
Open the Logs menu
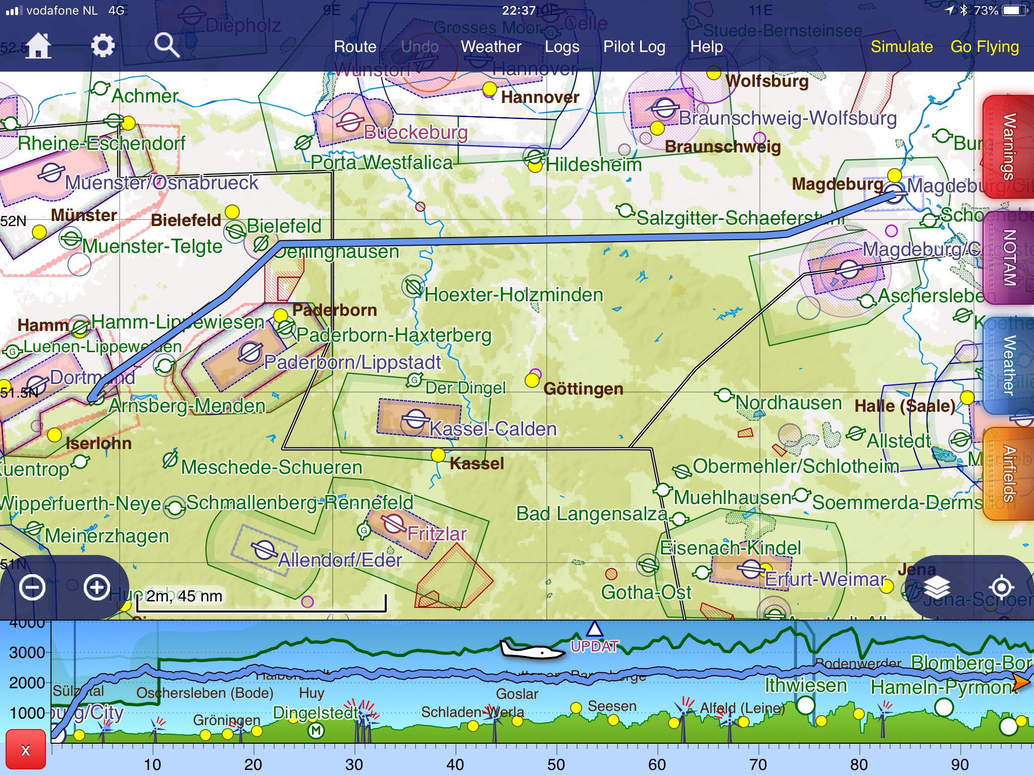pyautogui.click(x=561, y=47)
